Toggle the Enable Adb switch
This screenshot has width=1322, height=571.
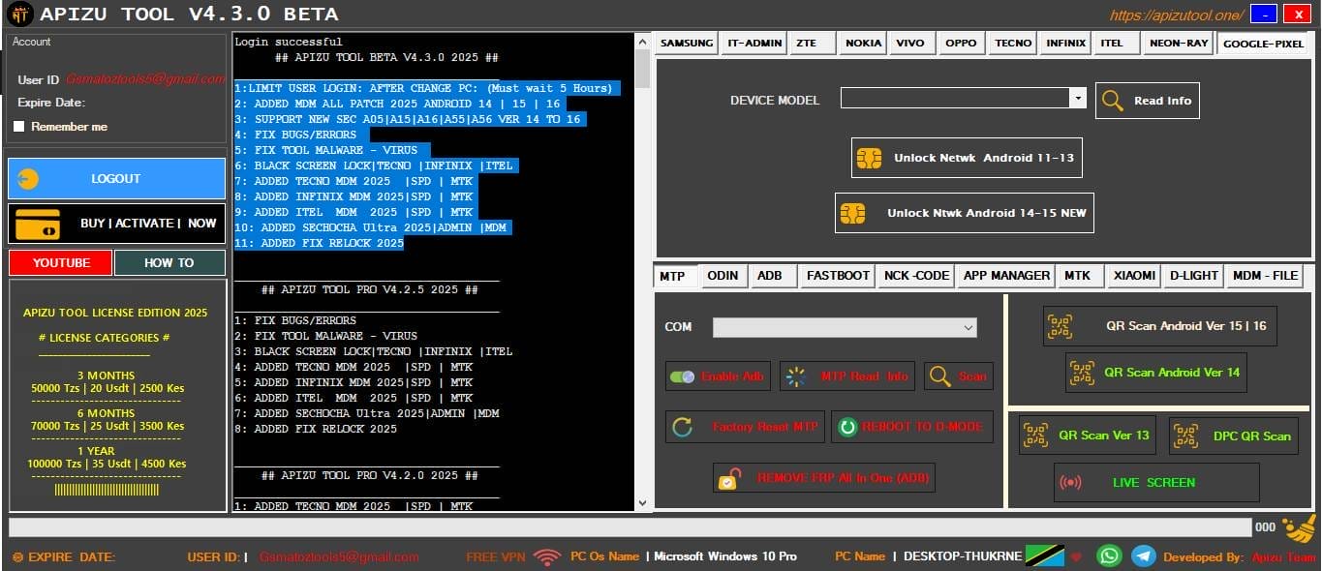(679, 376)
